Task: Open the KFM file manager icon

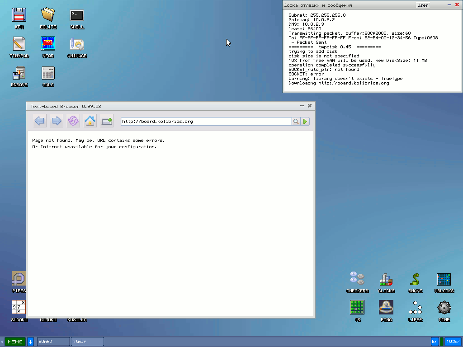Action: point(19,15)
